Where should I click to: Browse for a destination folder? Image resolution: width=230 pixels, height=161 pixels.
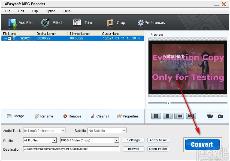coord(134,149)
